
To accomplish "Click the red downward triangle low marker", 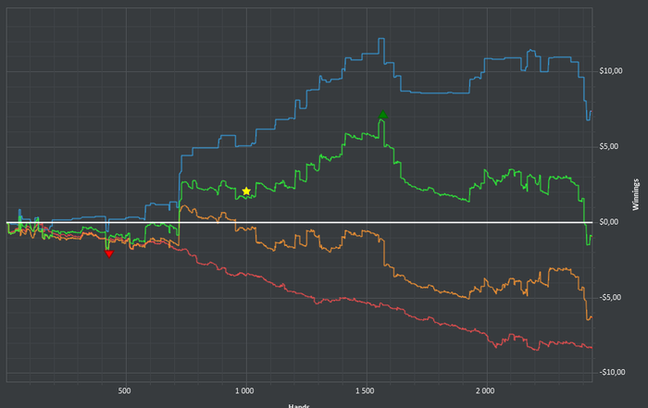I will [109, 253].
